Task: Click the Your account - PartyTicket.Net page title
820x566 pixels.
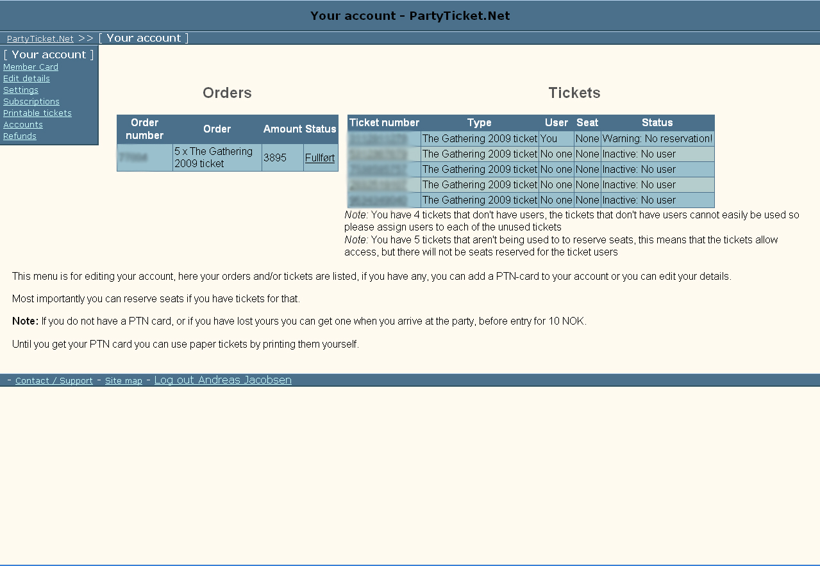Action: coord(410,15)
